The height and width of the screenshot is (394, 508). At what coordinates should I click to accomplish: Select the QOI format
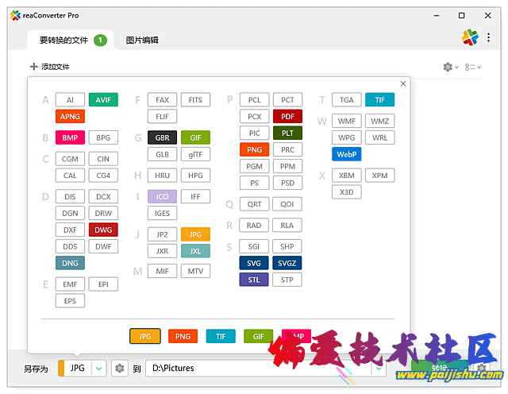[287, 204]
